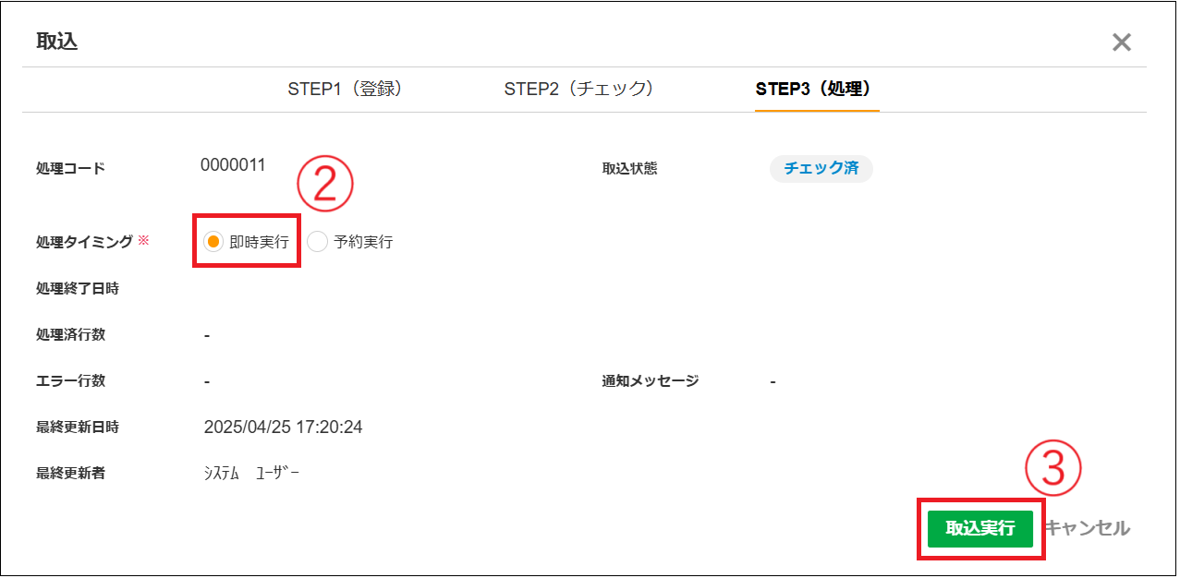Click the 処理タイミング field label
The width and height of the screenshot is (1180, 578).
pos(84,242)
